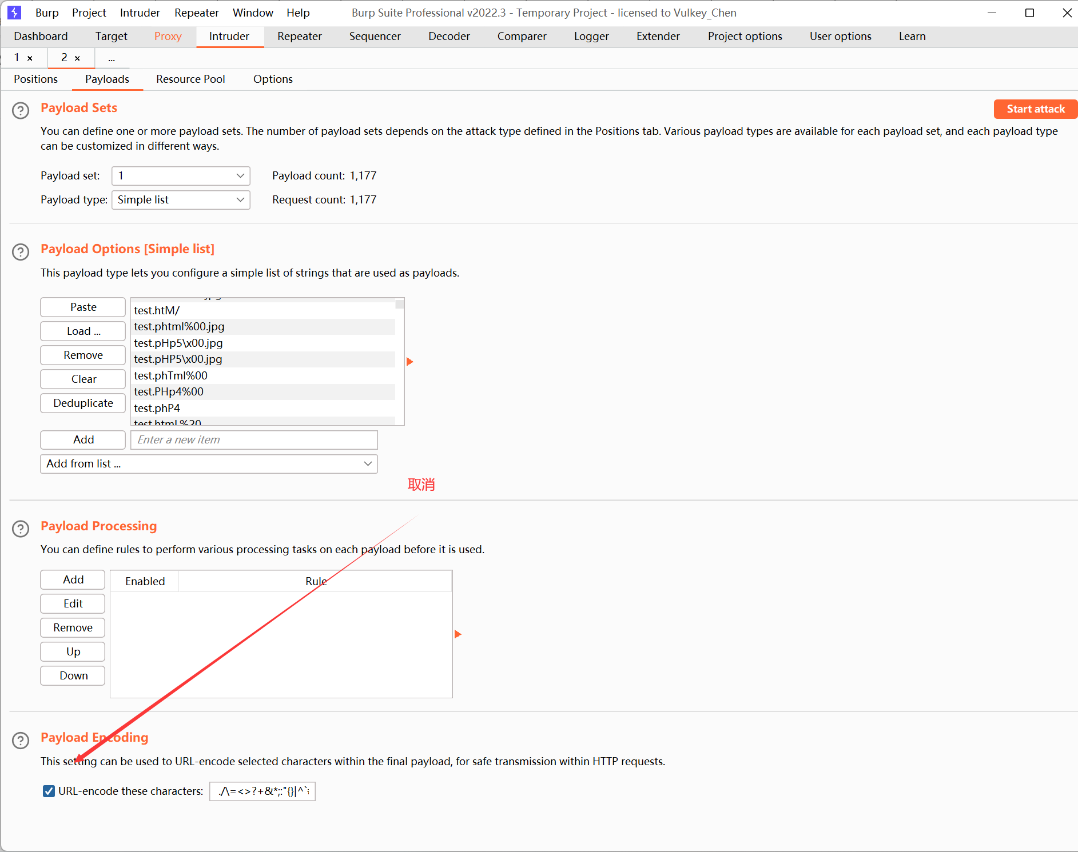The height and width of the screenshot is (852, 1078).
Task: Switch to the Logger tab
Action: [592, 36]
